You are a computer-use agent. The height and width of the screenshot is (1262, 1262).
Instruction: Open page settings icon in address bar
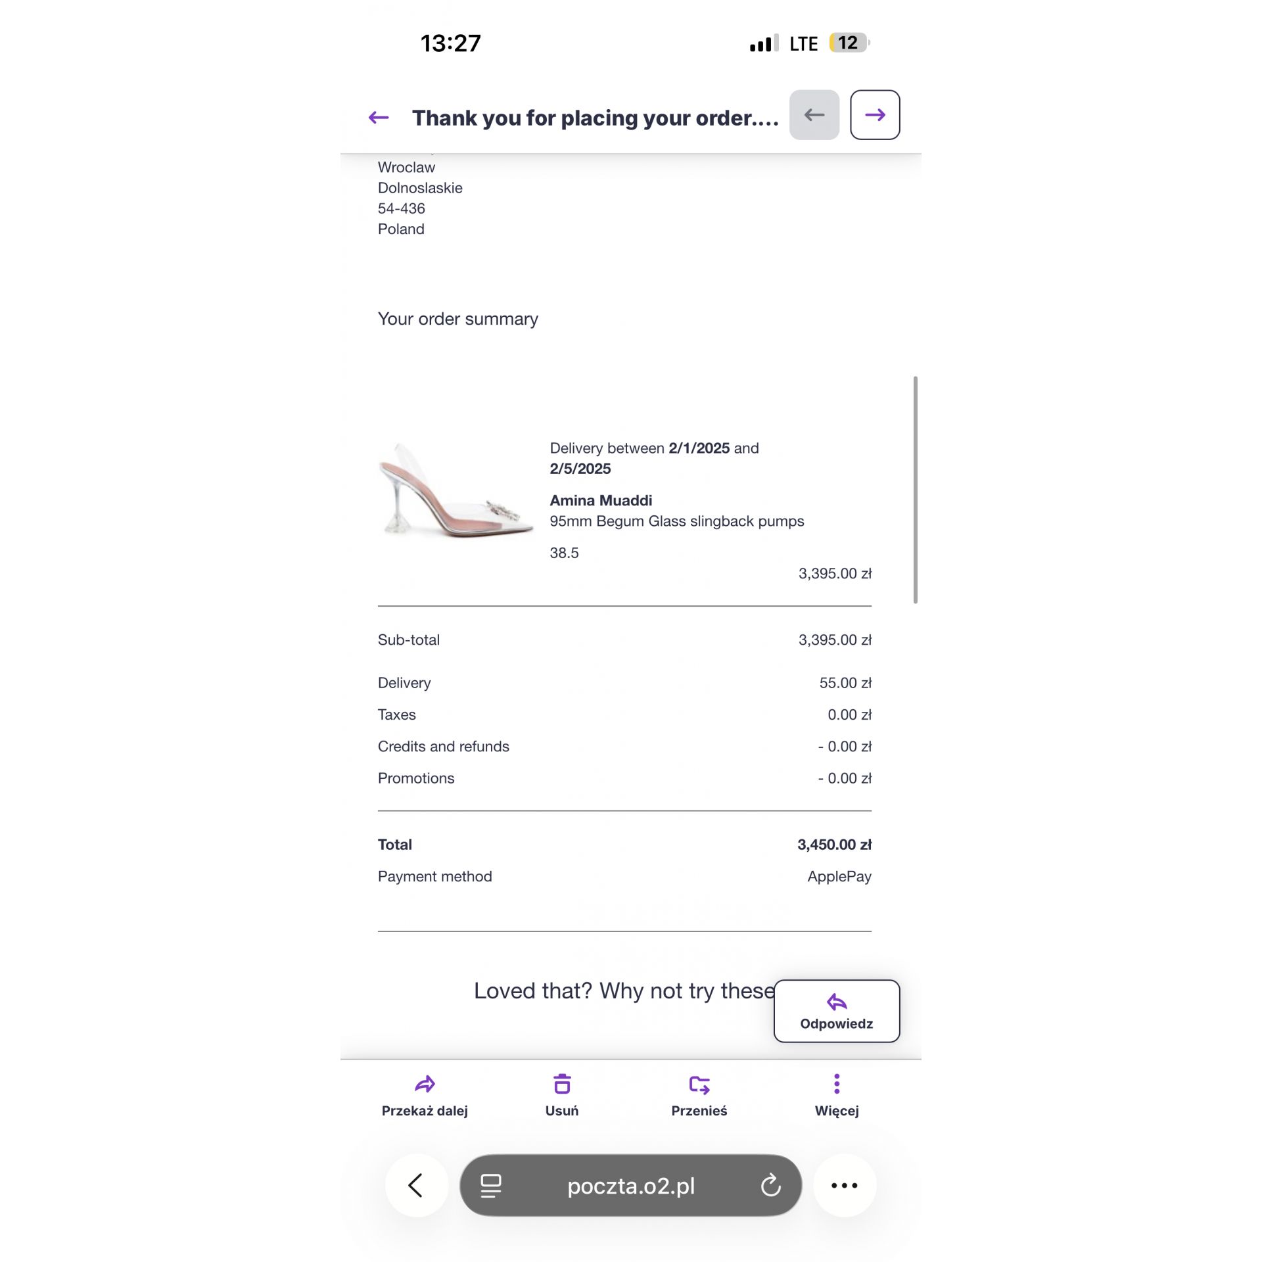491,1185
